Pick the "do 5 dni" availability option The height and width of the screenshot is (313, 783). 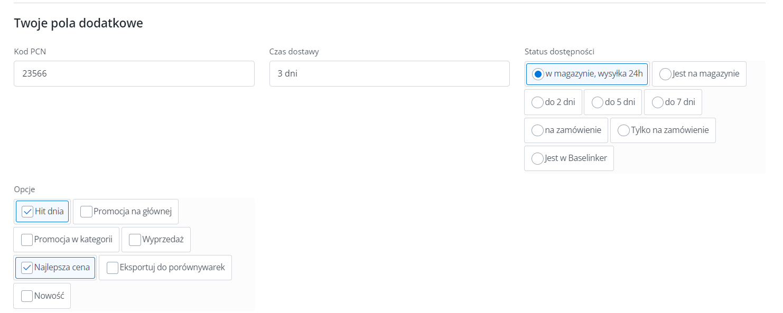click(598, 102)
